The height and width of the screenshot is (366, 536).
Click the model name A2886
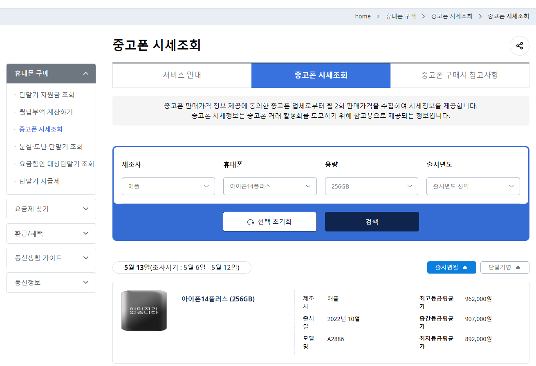pyautogui.click(x=336, y=339)
